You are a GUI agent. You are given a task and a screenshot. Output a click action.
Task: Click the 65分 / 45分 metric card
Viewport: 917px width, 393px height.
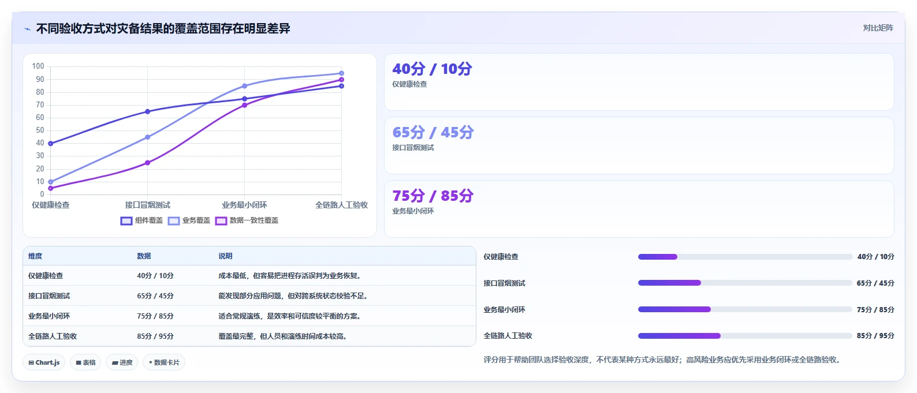coord(639,145)
